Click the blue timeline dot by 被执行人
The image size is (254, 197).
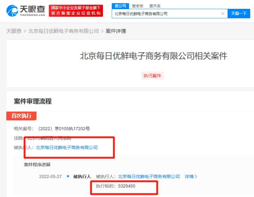click(x=68, y=176)
